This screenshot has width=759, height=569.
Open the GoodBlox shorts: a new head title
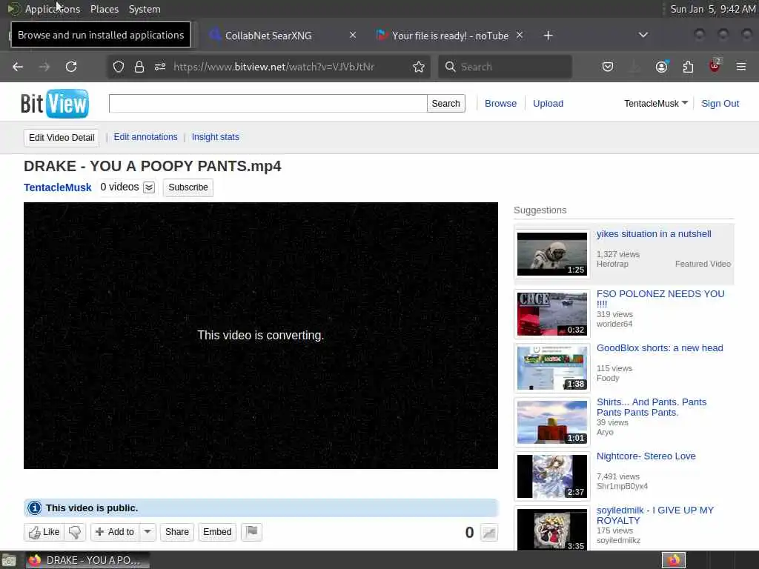(x=659, y=348)
